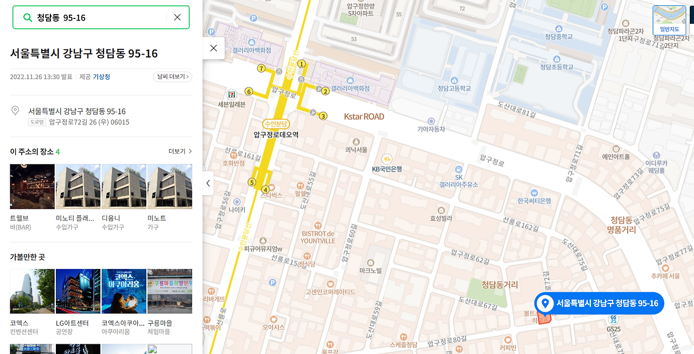Click the 청담동거리 label
This screenshot has height=354, width=694.
coord(500,285)
